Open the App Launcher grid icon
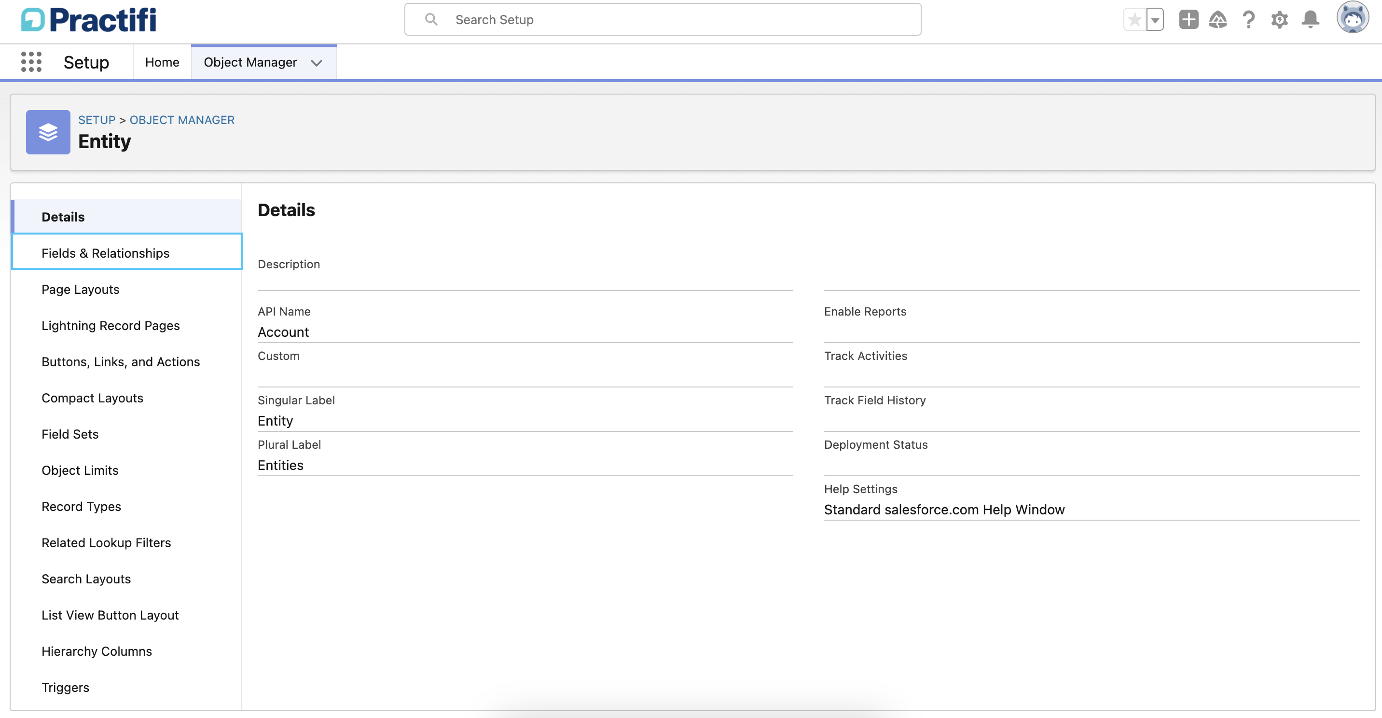The image size is (1382, 718). coord(31,62)
